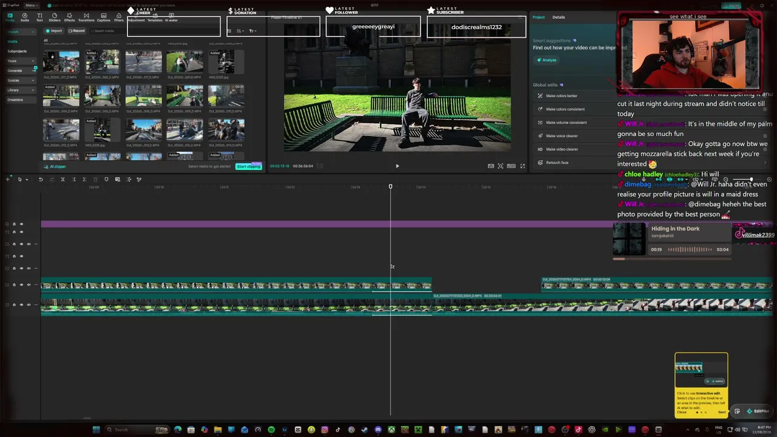The width and height of the screenshot is (777, 437).
Task: Lock the purple effect track
Action: pos(14,224)
